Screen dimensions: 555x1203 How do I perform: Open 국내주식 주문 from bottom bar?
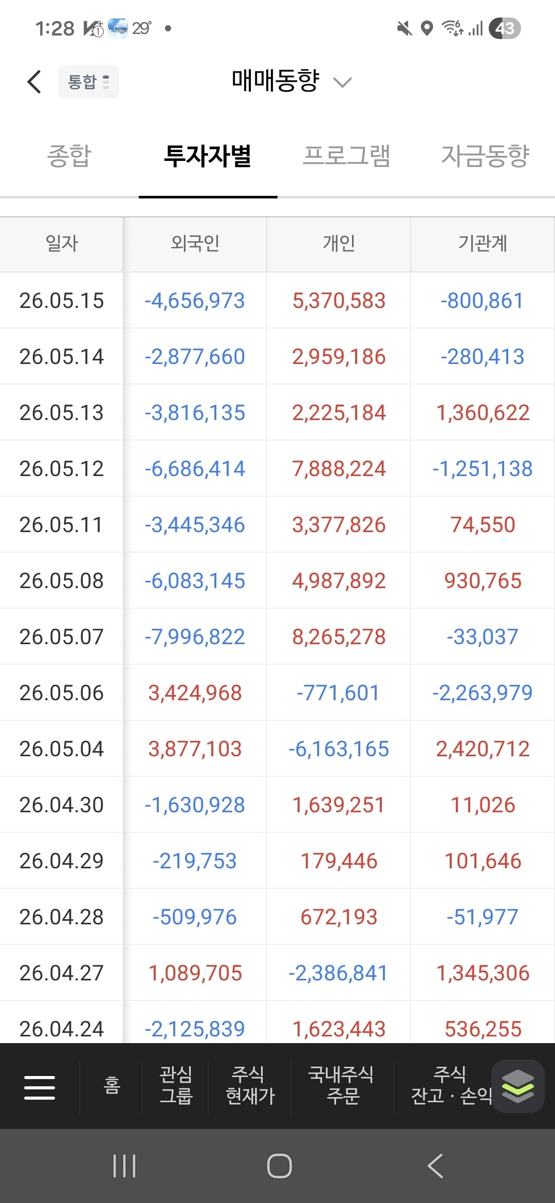342,1086
